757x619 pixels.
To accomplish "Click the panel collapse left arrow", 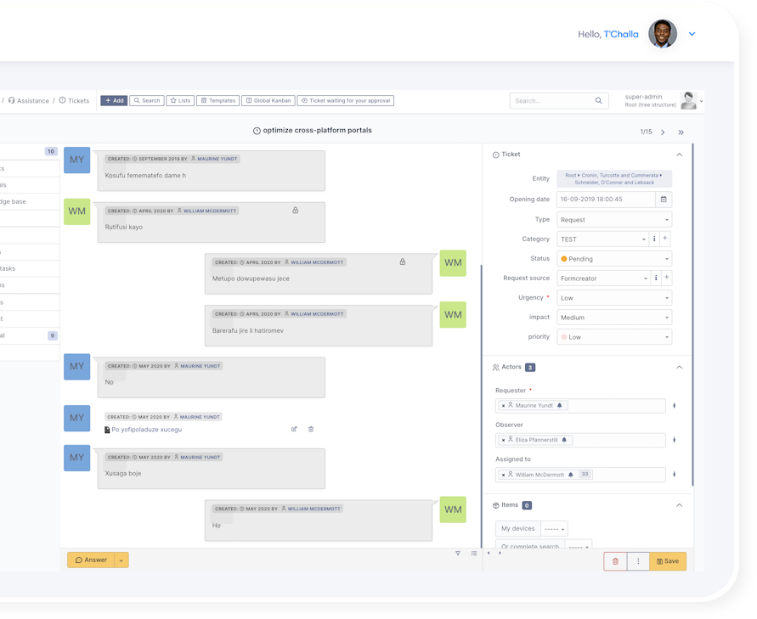I will coord(489,553).
